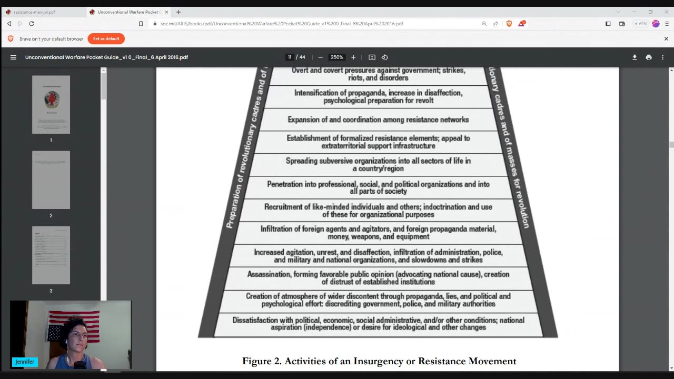Toggle the Brave VPN button
Image resolution: width=674 pixels, height=379 pixels.
click(x=640, y=24)
